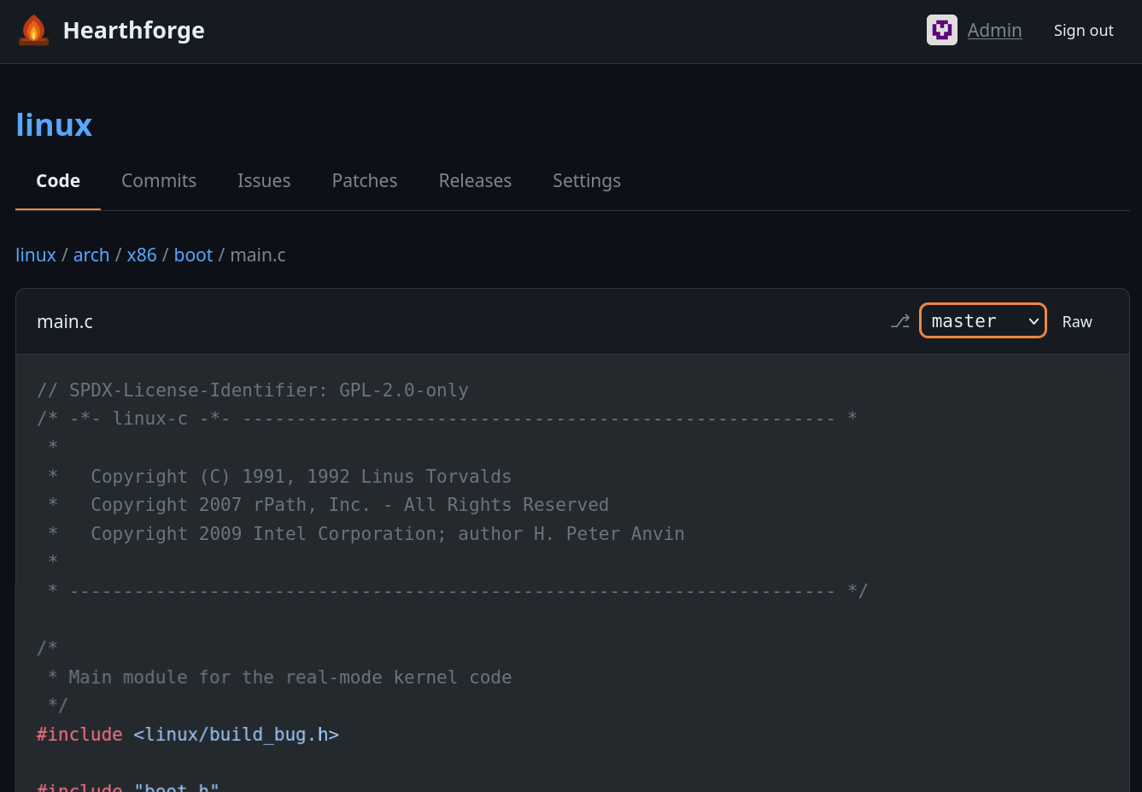Navigate to x86 folder breadcrumb
Viewport: 1142px width, 792px height.
[142, 255]
